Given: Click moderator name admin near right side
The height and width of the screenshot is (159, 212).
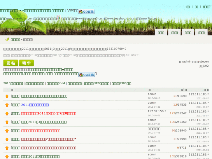Looking at the screenshot, I should [187, 62].
